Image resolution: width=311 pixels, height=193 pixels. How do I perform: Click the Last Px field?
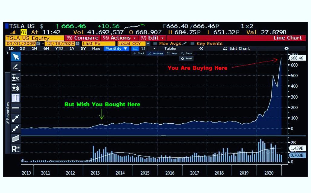(99, 43)
